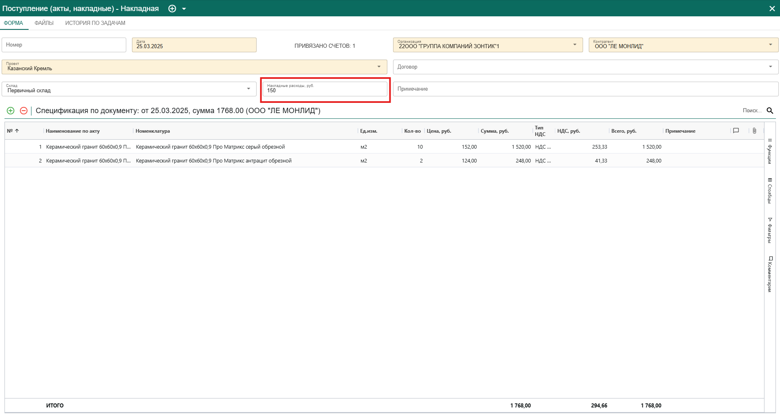
Task: Switch to the ИСТОРИЯ ПО ЗАДАЧАМ tab
Action: [x=95, y=23]
